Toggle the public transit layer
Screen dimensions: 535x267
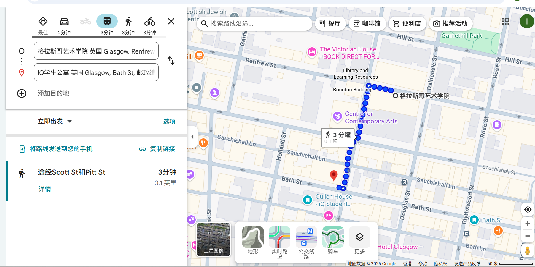pos(306,237)
